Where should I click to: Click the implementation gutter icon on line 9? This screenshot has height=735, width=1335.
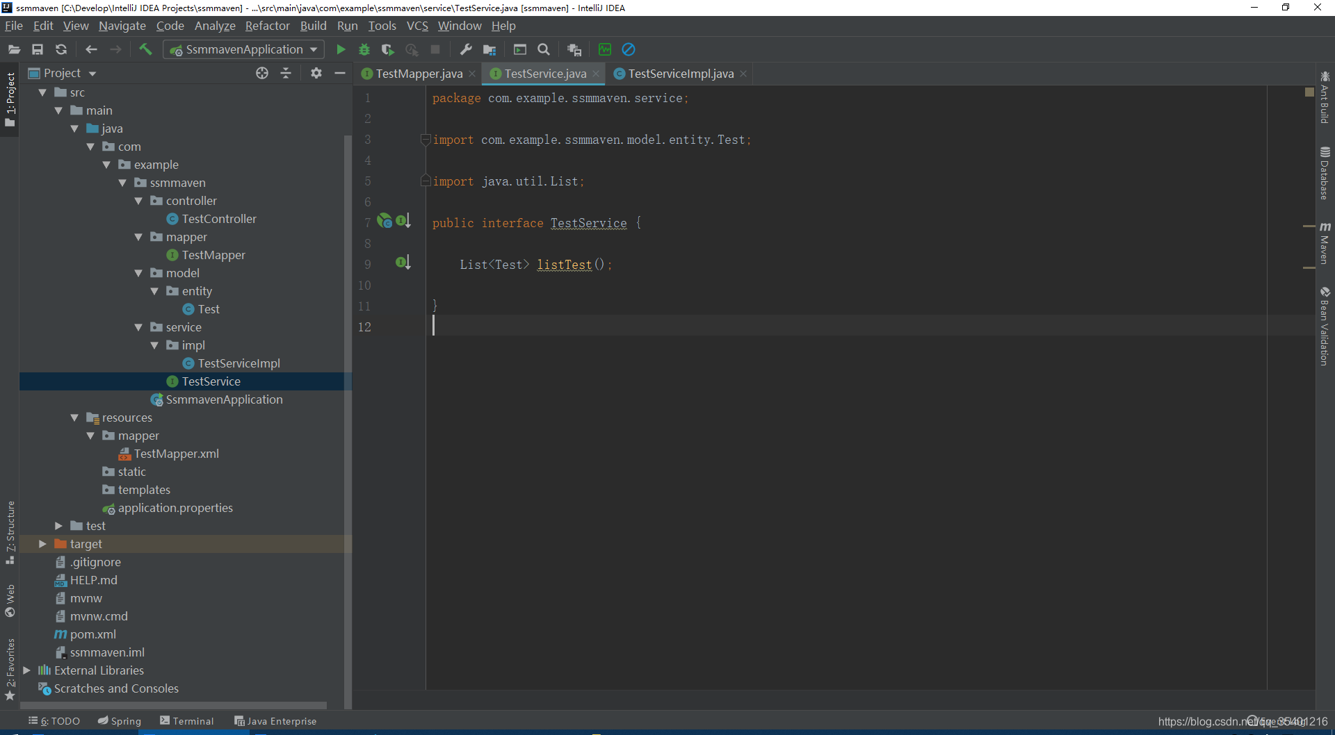tap(403, 262)
